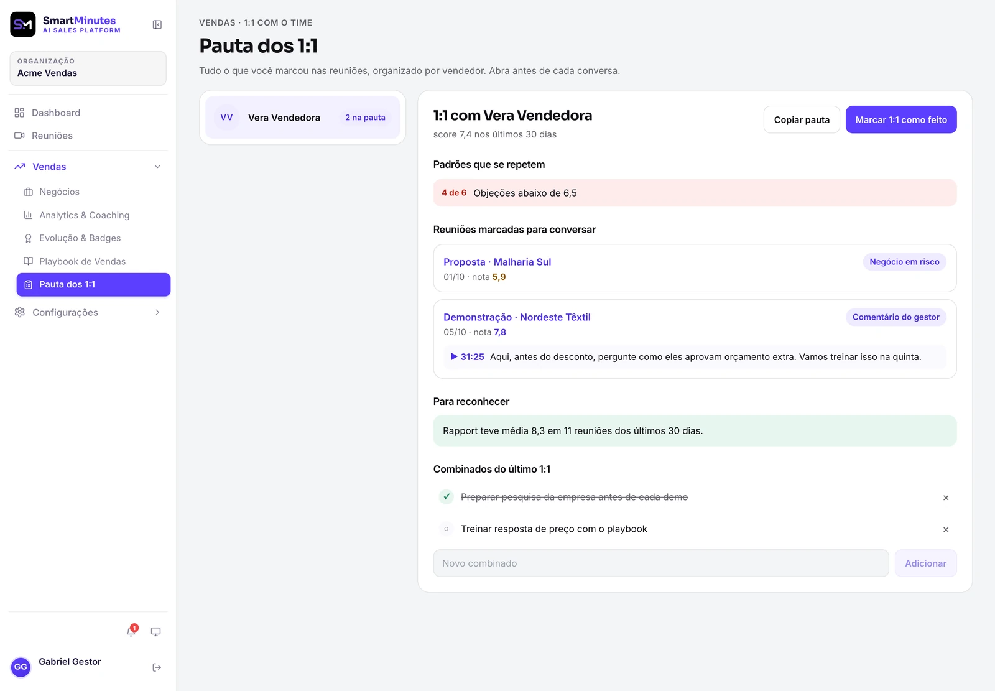Collapse the sidebar with the panel icon
Screen dimensions: 995x691
coord(157,24)
